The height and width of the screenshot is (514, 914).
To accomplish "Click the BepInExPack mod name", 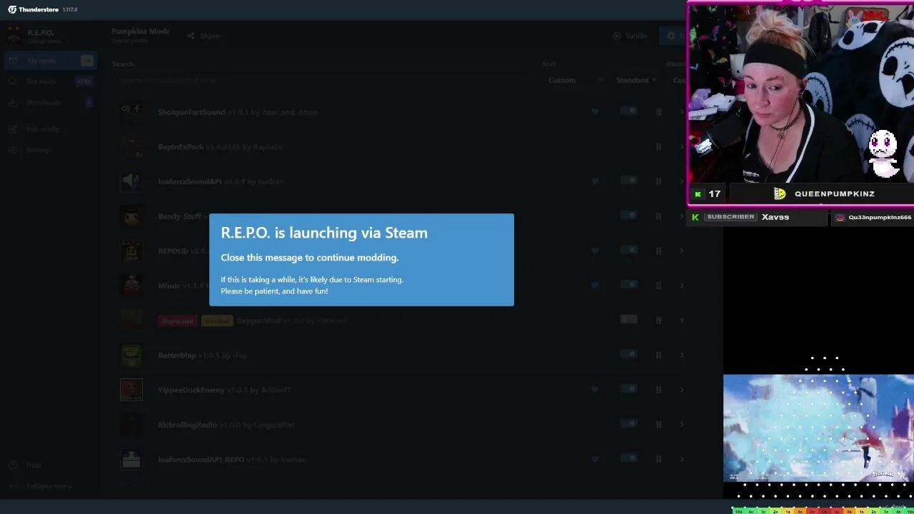I will (x=181, y=146).
